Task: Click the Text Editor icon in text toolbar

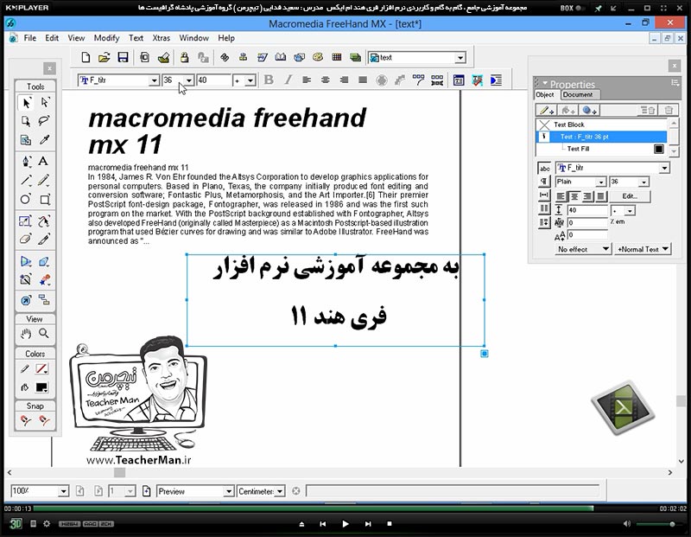Action: pyautogui.click(x=459, y=80)
